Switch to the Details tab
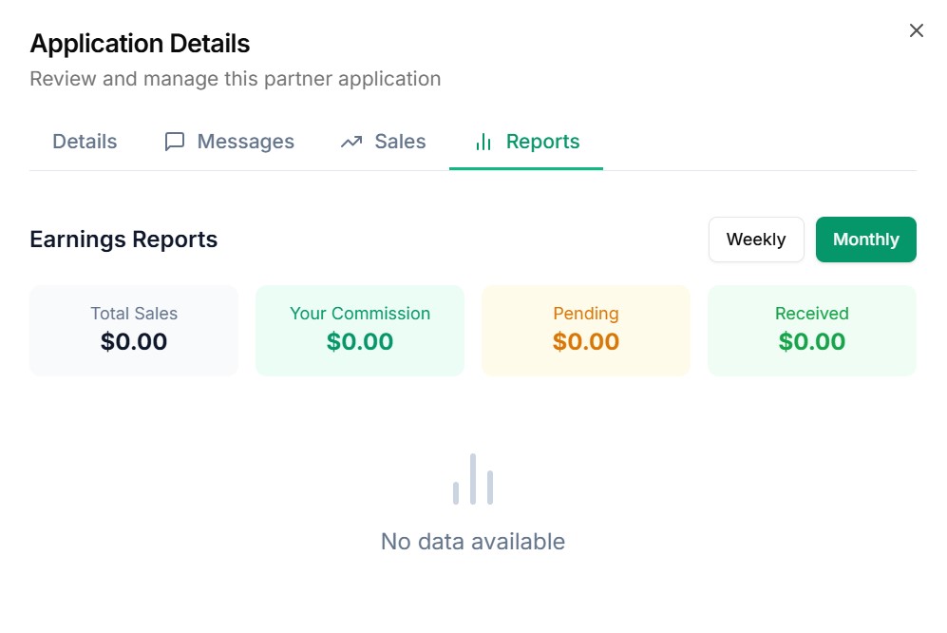This screenshot has height=633, width=947. coord(85,142)
